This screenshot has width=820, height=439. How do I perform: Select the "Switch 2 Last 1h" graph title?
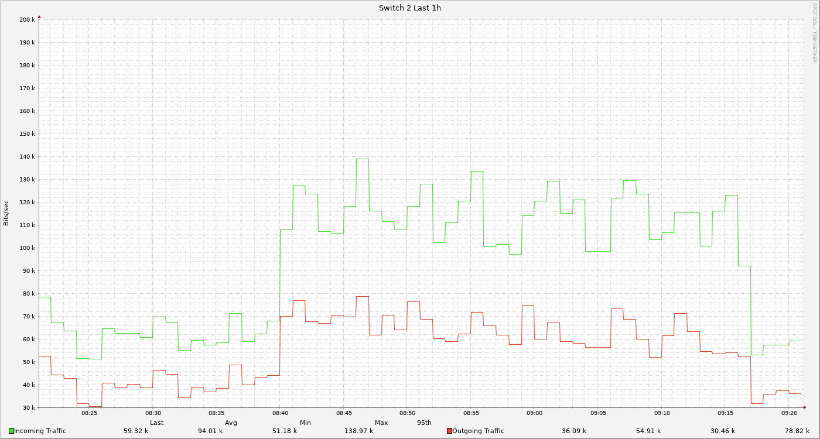coord(410,8)
